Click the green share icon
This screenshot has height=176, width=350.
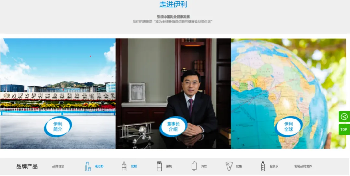coord(344,117)
